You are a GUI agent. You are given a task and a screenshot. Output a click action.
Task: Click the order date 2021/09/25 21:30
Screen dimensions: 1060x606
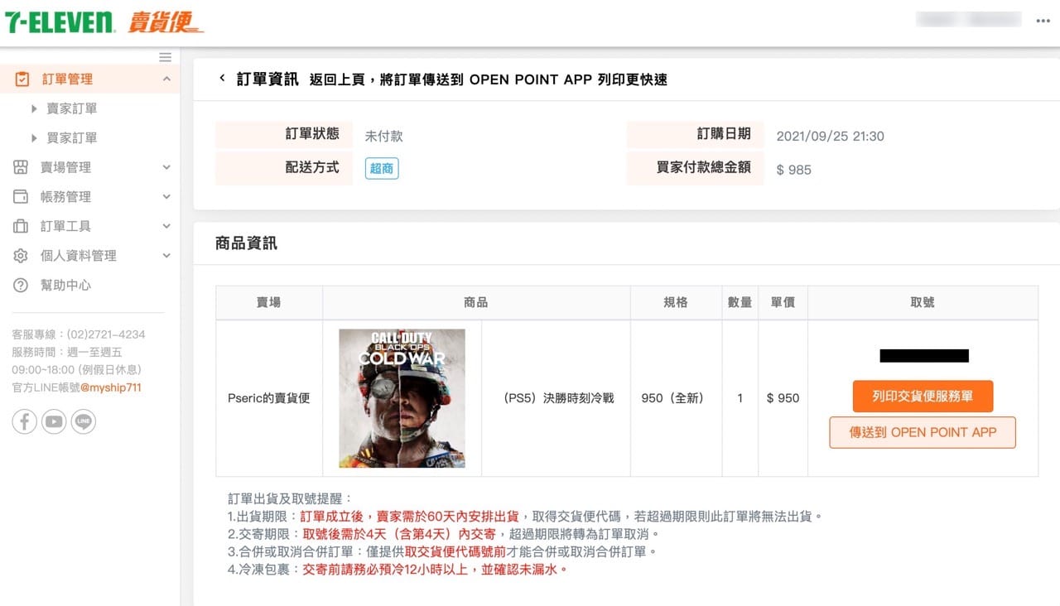[x=831, y=136]
